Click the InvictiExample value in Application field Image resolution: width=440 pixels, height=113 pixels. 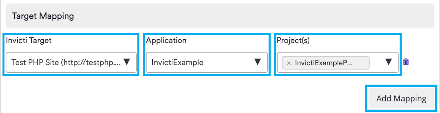click(x=177, y=63)
